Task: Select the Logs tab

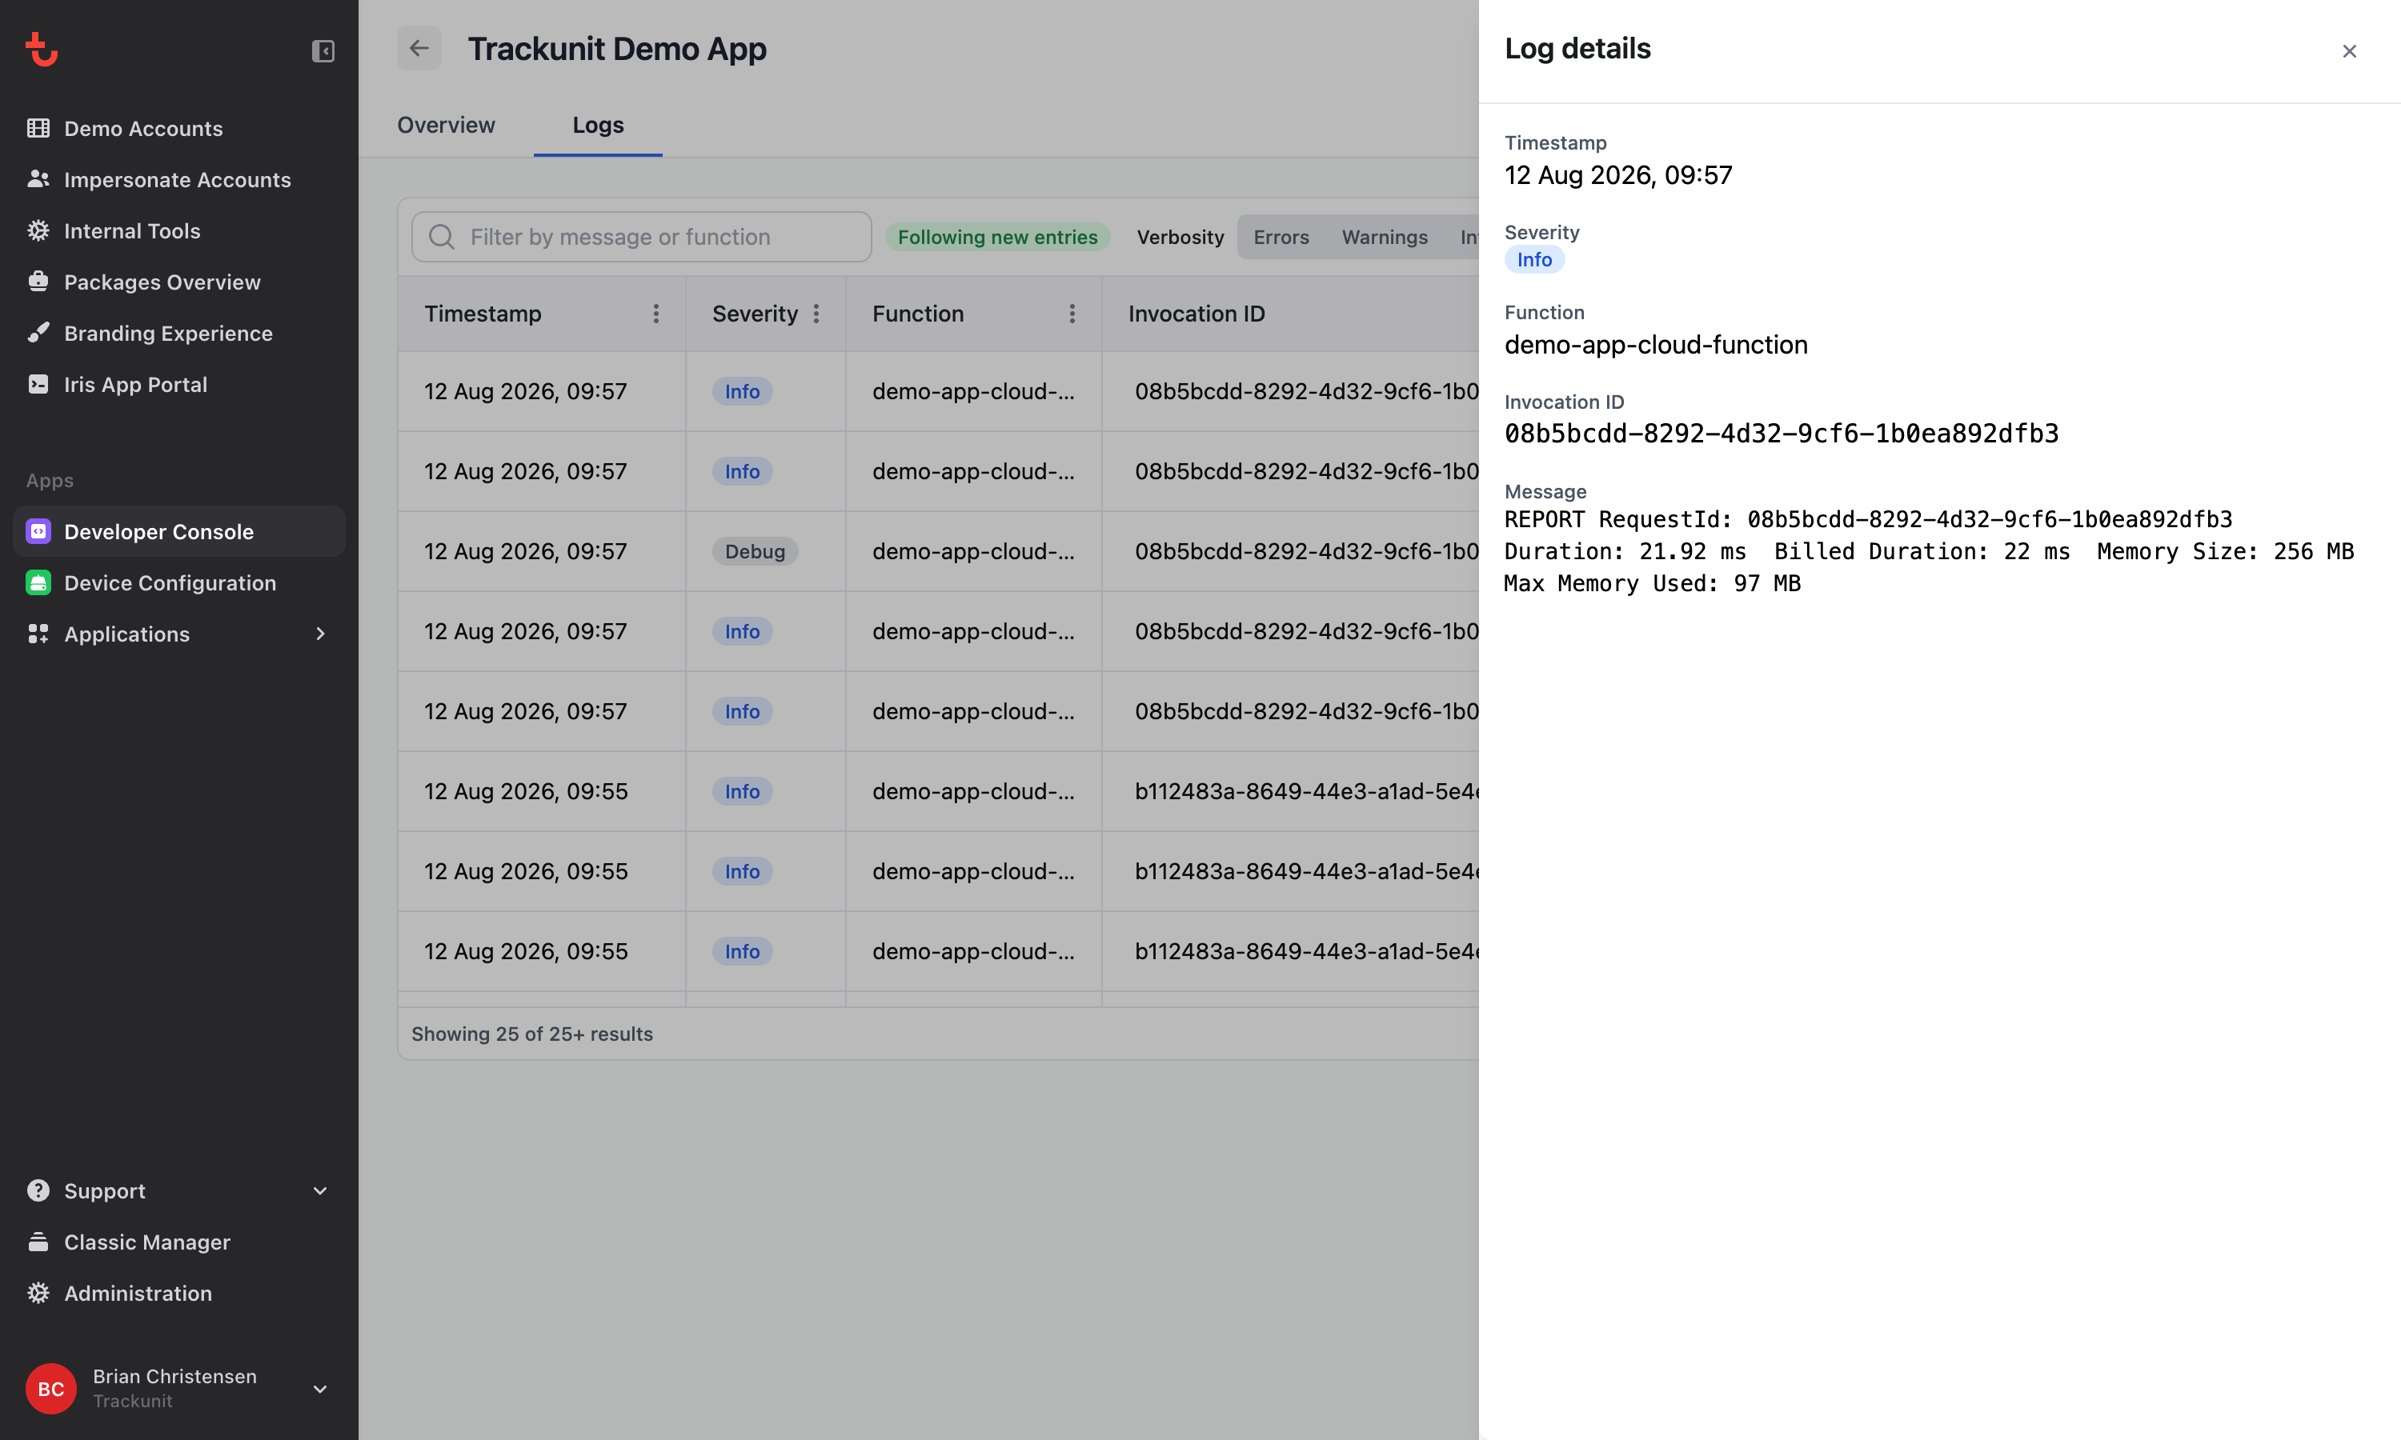Action: click(x=598, y=125)
